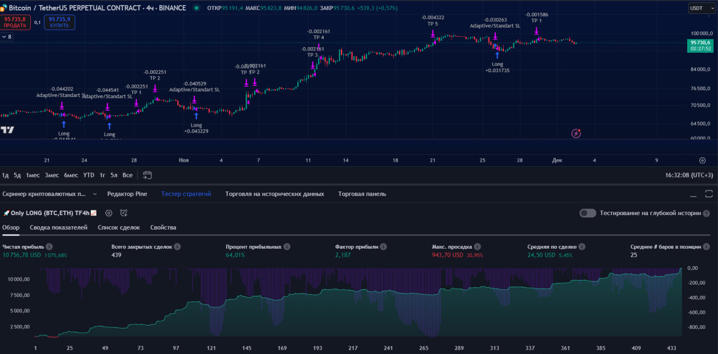Click info icon next to Процент прибыльных
The height and width of the screenshot is (354, 718).
pos(287,246)
